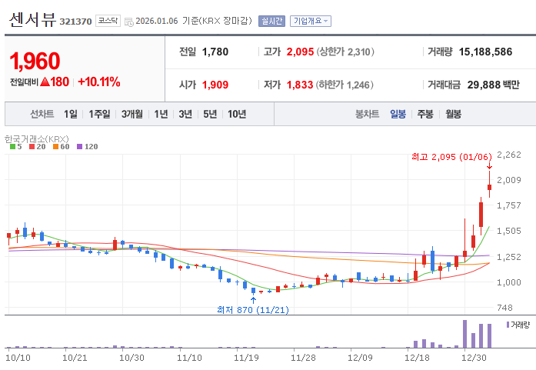This screenshot has height=370, width=536.
Task: Click the 2,009 price label on the y-axis
Action: click(x=509, y=180)
